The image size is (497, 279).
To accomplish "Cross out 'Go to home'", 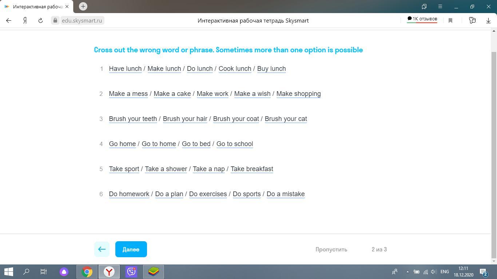I will 159,144.
